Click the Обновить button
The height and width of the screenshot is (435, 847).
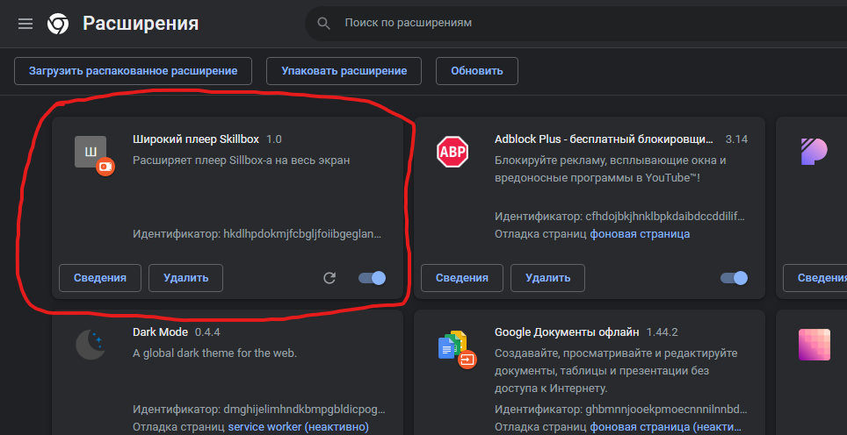tap(477, 71)
